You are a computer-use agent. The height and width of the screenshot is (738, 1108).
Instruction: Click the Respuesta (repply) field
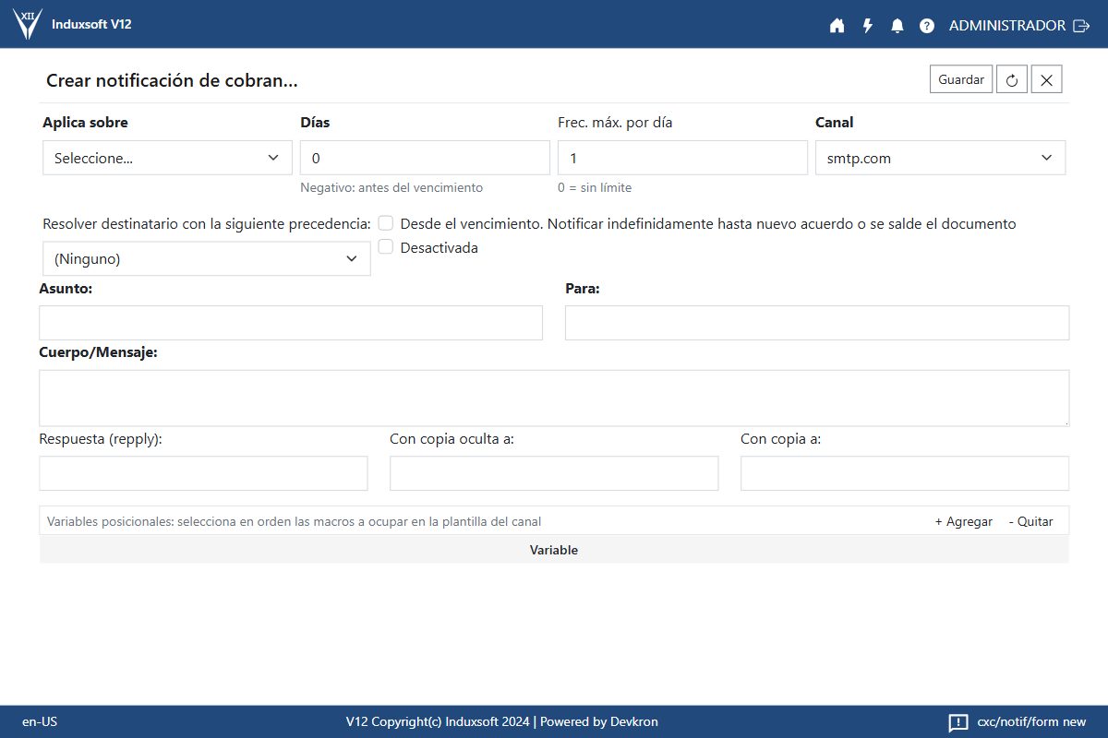[203, 473]
